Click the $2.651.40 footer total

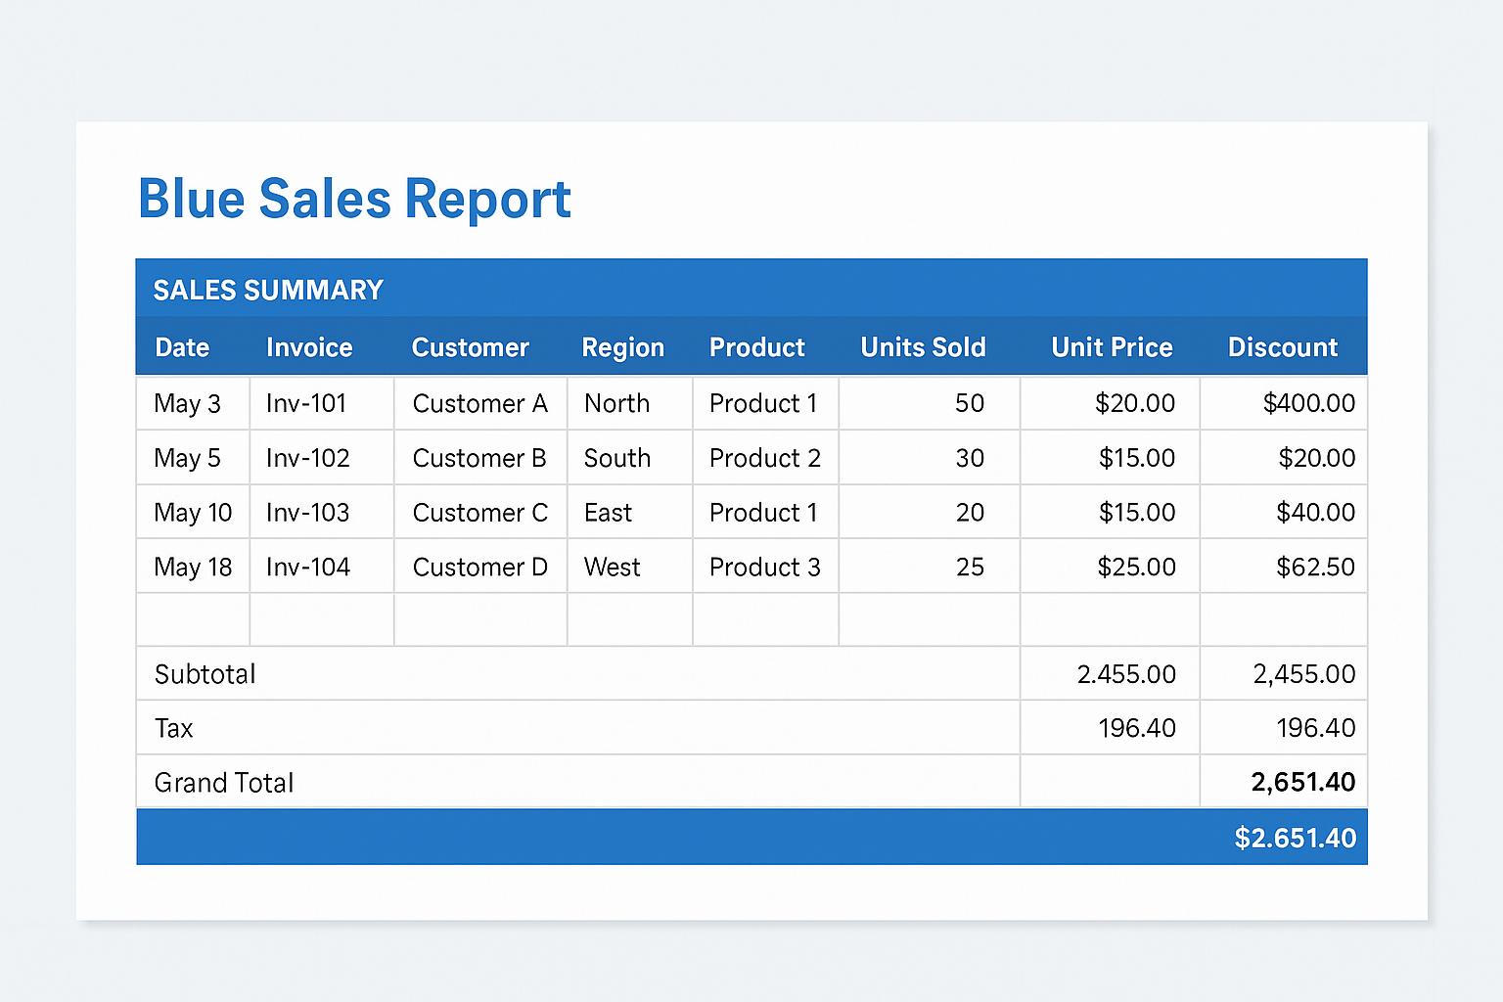pyautogui.click(x=1296, y=839)
